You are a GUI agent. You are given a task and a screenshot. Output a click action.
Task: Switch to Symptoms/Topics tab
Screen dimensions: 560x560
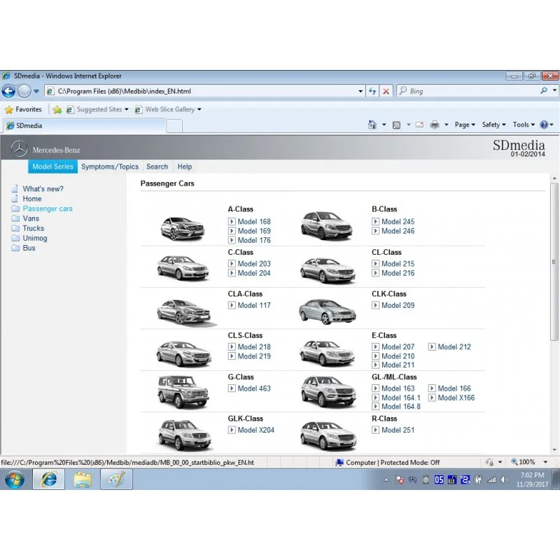coord(110,167)
